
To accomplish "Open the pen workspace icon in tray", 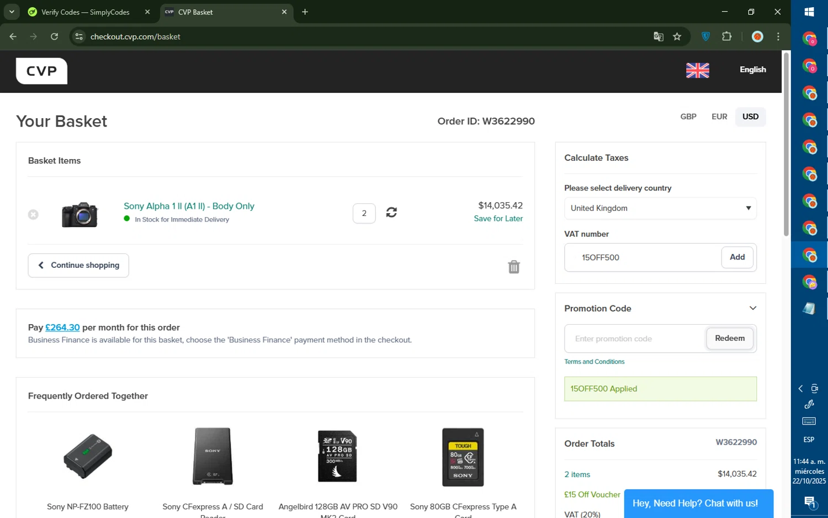I will [x=809, y=405].
